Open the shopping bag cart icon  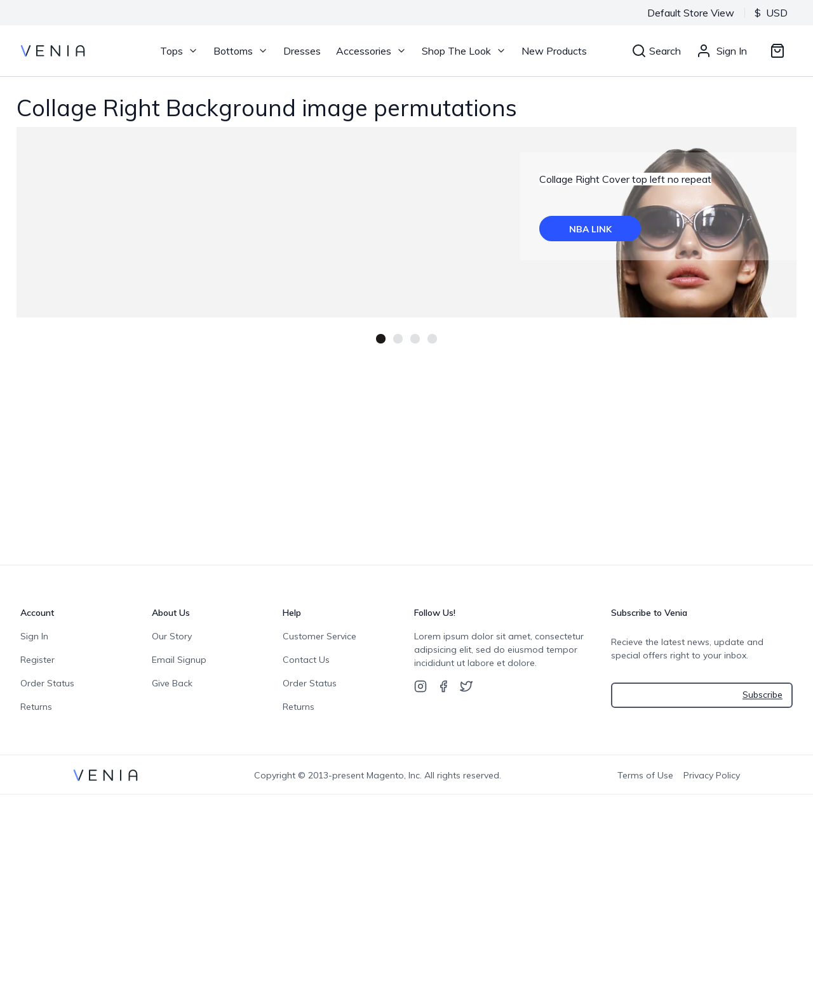(777, 51)
